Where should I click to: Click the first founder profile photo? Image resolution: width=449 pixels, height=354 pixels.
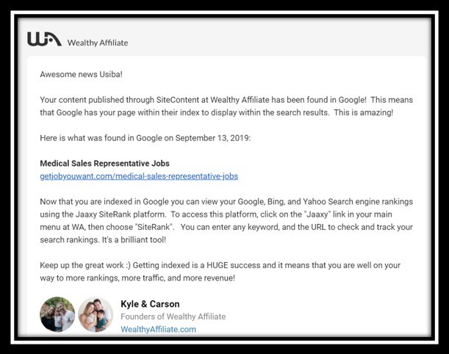[57, 314]
